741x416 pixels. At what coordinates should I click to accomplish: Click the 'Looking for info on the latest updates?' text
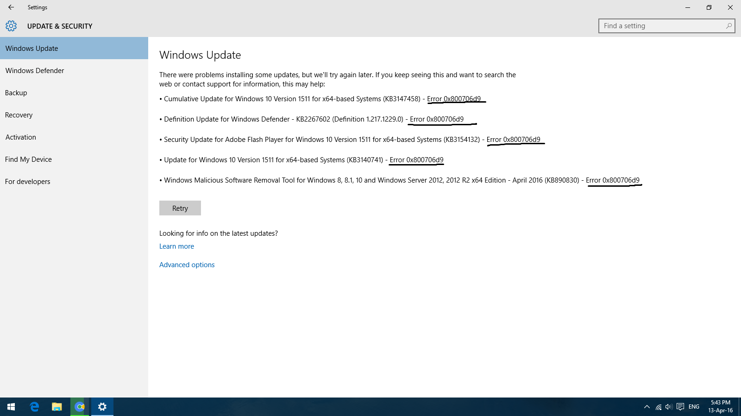pos(219,233)
